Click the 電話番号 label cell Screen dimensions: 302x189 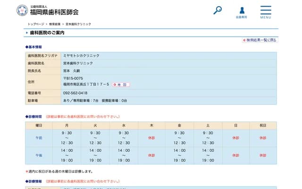point(43,93)
